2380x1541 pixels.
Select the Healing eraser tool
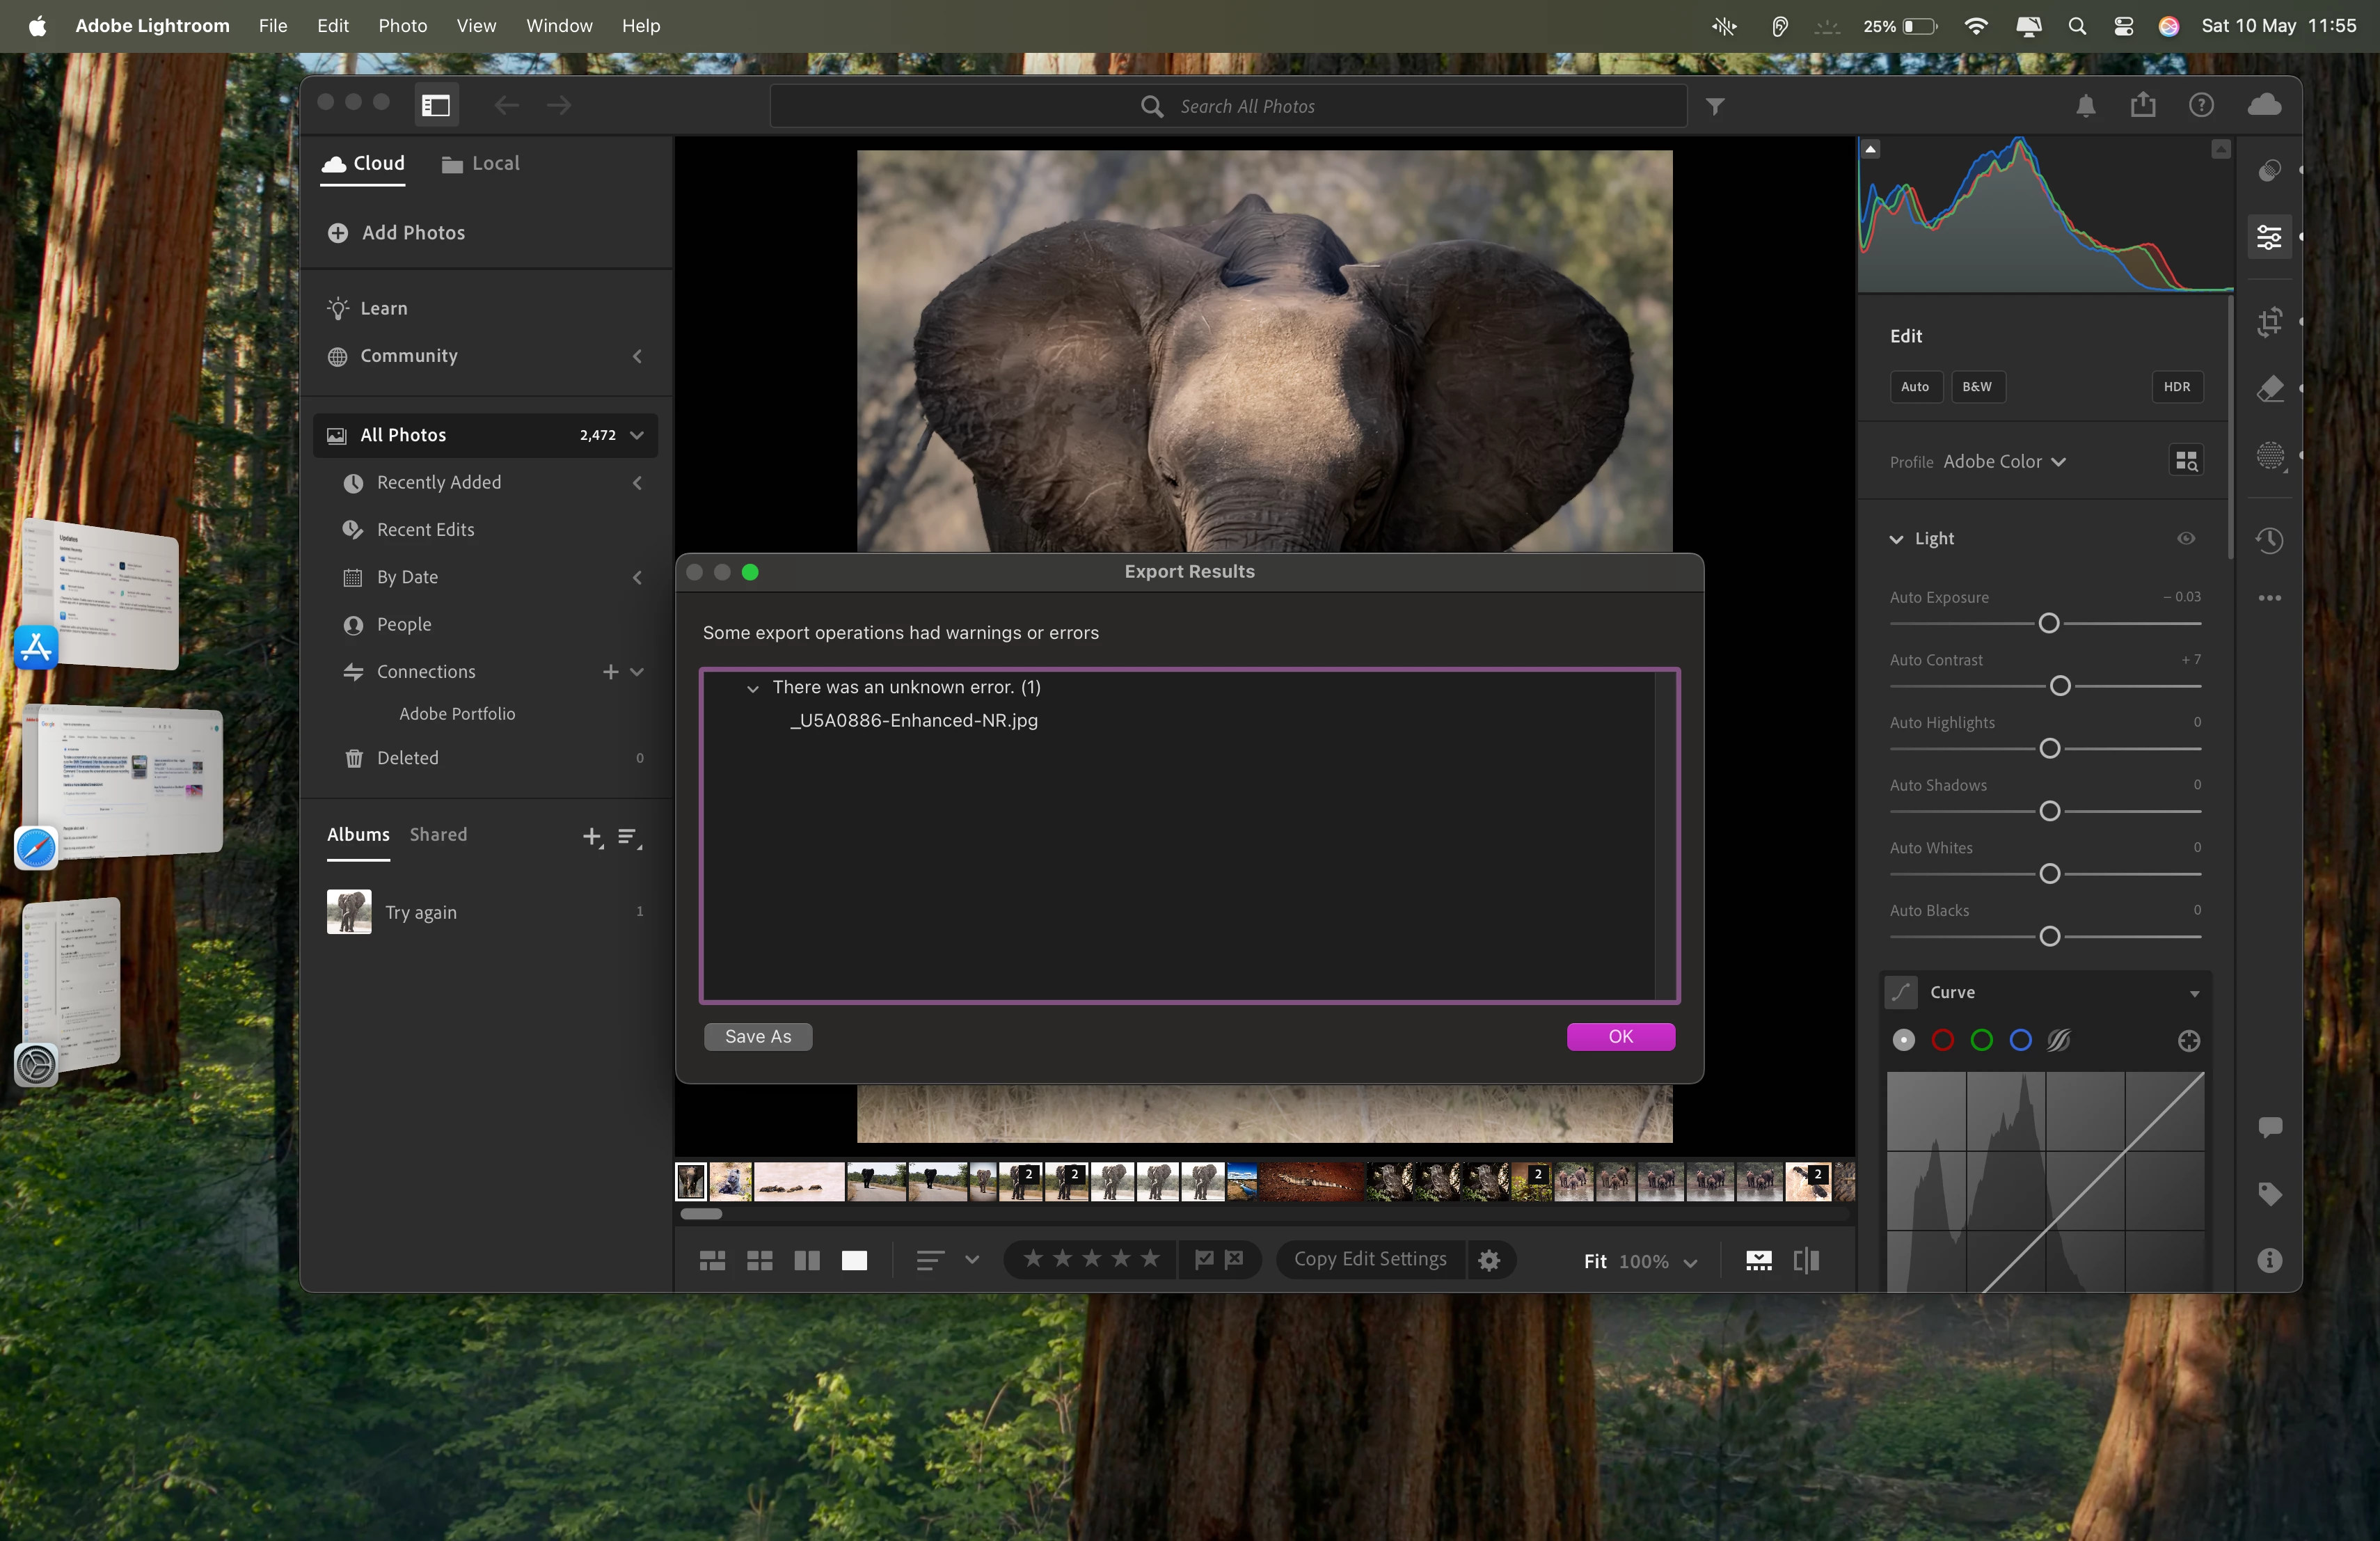(2269, 388)
